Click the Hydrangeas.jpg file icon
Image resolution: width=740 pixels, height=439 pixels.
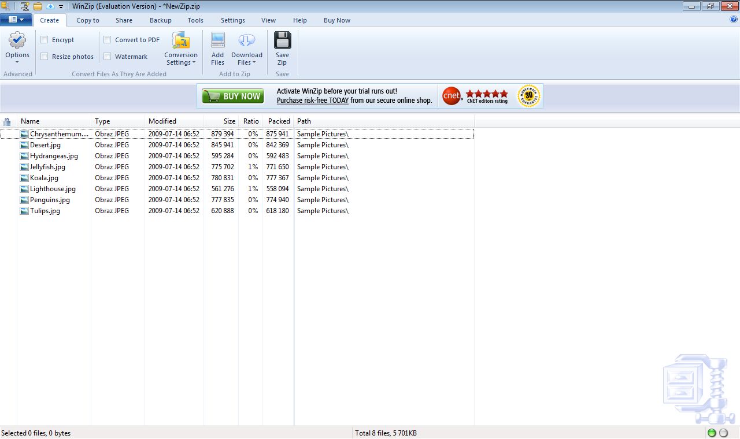[24, 156]
